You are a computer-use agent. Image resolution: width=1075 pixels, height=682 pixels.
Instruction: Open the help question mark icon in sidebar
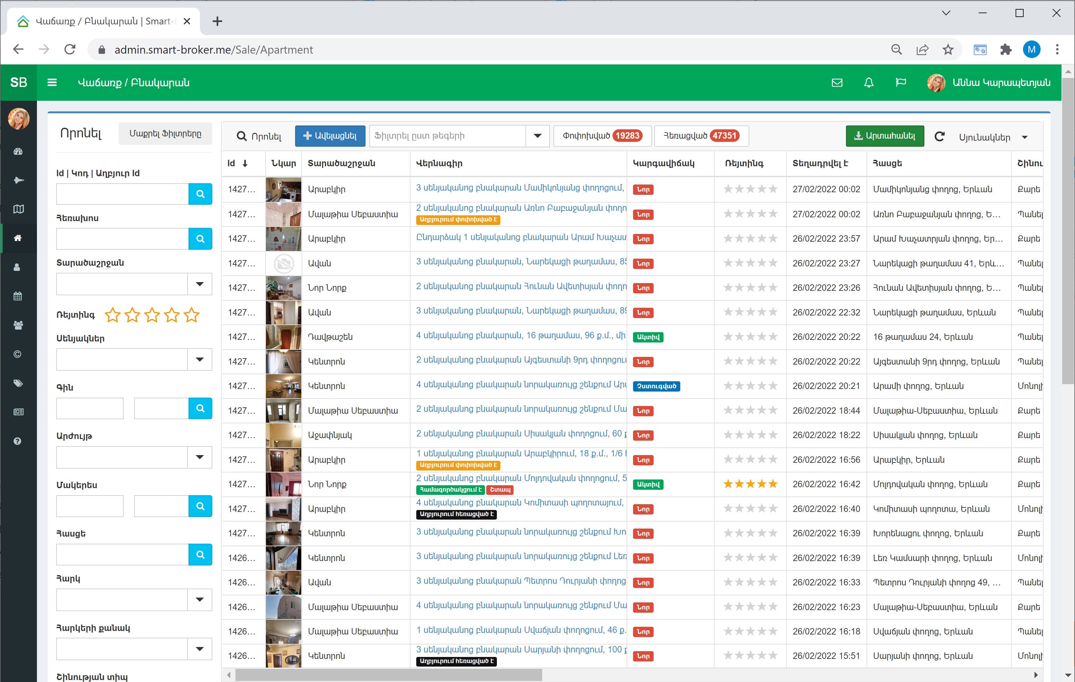(17, 441)
